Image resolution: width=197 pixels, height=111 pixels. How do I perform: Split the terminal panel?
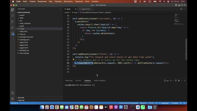[x=176, y=80]
